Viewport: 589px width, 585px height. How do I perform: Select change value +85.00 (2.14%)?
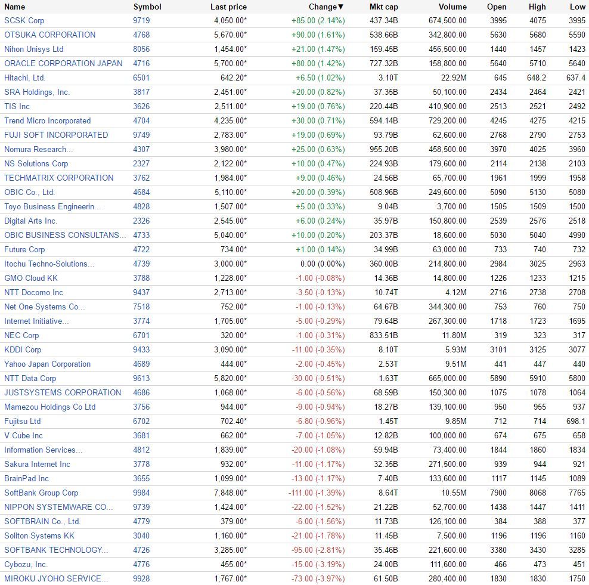point(318,21)
